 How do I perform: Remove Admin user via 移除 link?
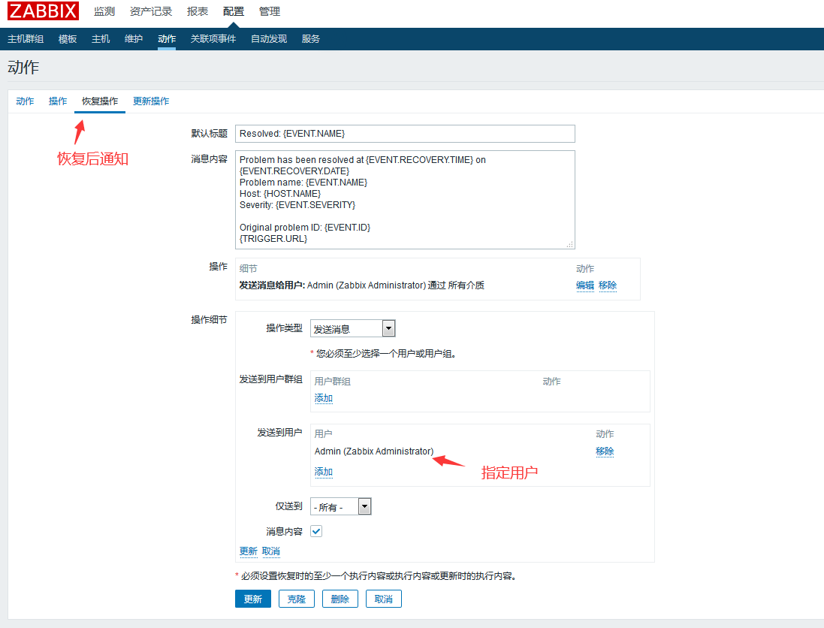605,451
